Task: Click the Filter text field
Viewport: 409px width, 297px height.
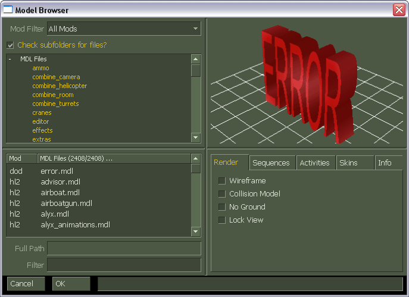Action: pyautogui.click(x=124, y=264)
